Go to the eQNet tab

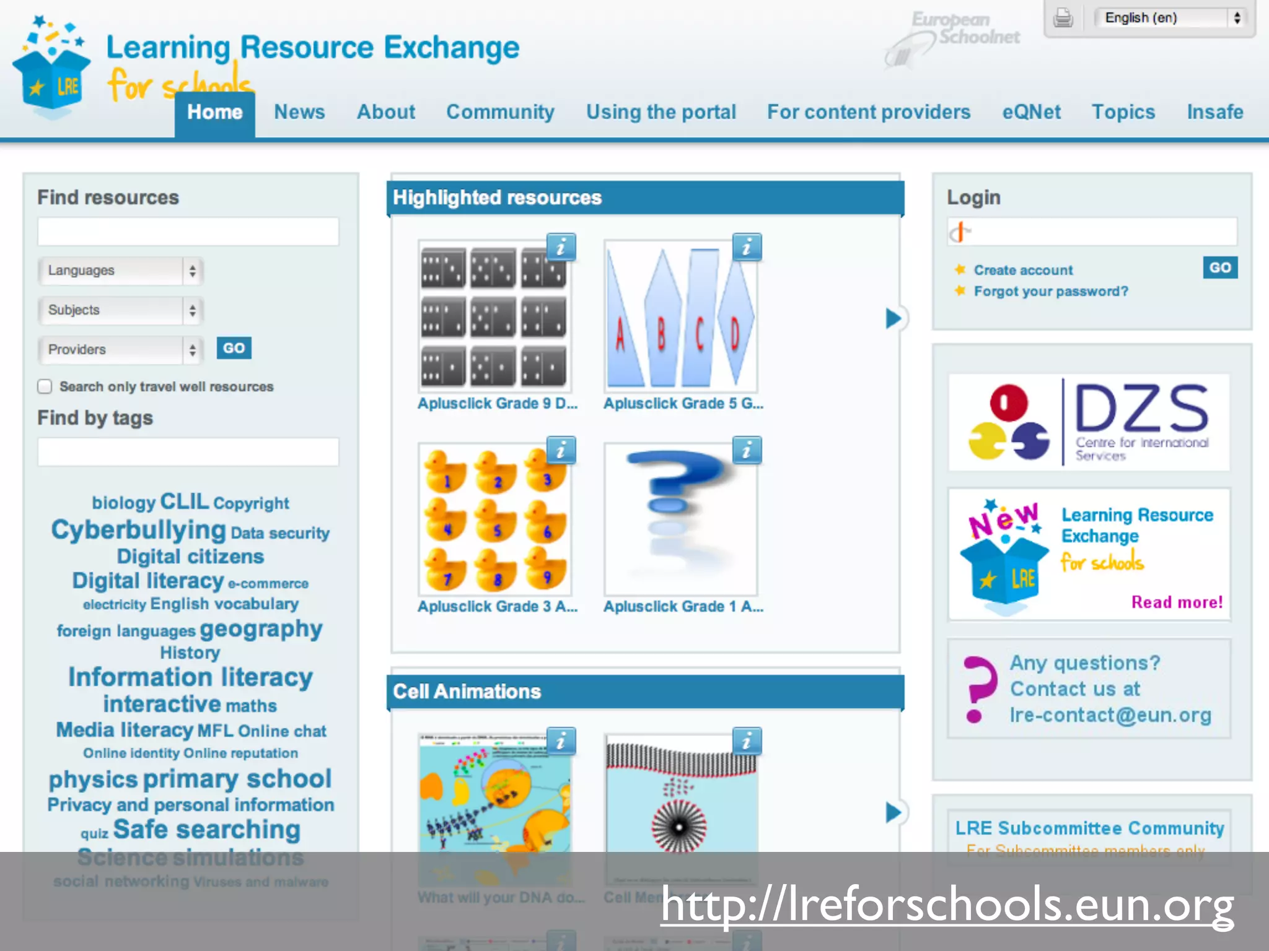1031,112
